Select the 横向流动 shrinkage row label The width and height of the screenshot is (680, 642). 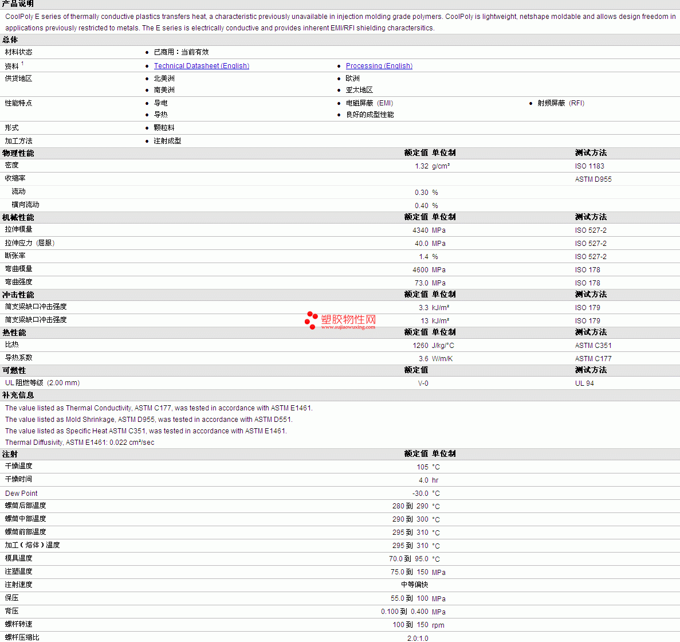(x=25, y=205)
